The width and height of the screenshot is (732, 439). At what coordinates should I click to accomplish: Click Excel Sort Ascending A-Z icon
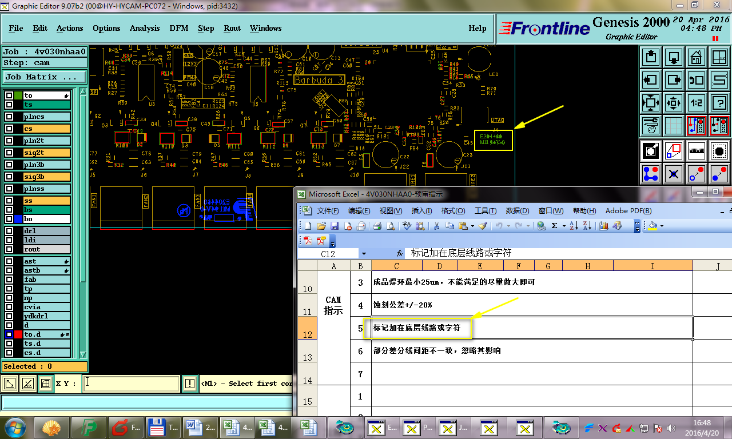pyautogui.click(x=575, y=226)
